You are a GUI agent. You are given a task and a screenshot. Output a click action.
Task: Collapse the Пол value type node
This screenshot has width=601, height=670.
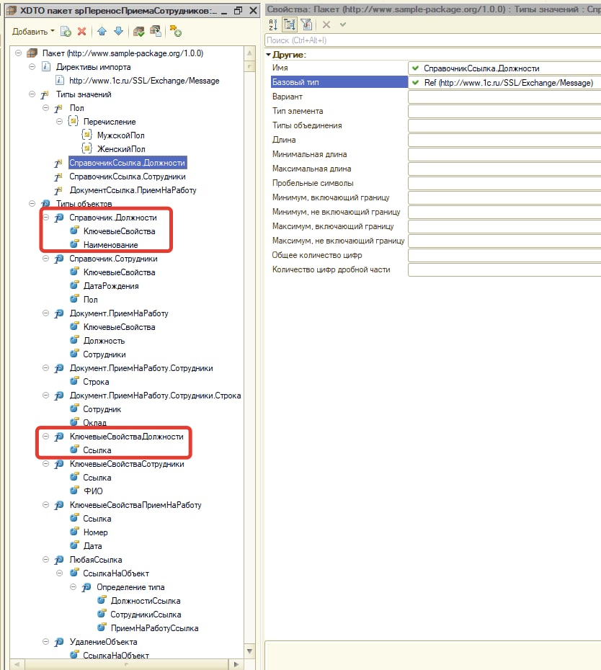click(x=45, y=107)
